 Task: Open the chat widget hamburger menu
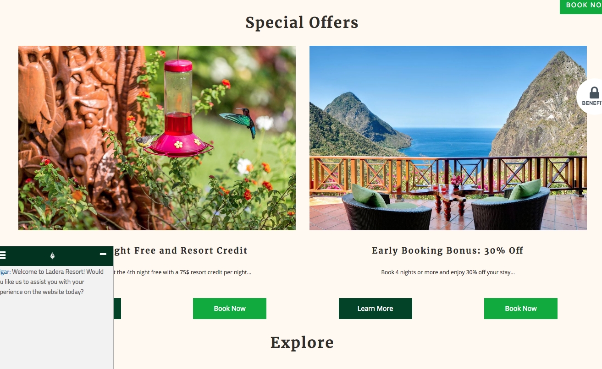pyautogui.click(x=3, y=255)
